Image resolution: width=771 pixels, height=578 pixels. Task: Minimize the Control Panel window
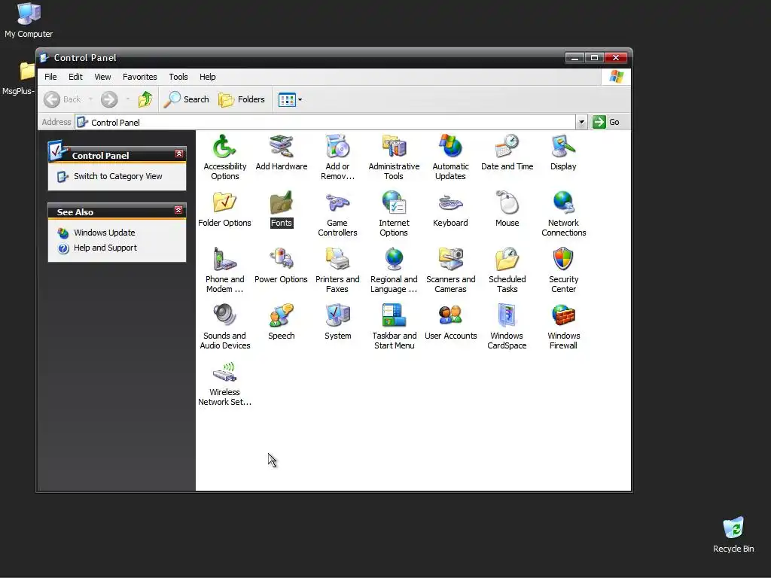coord(574,58)
